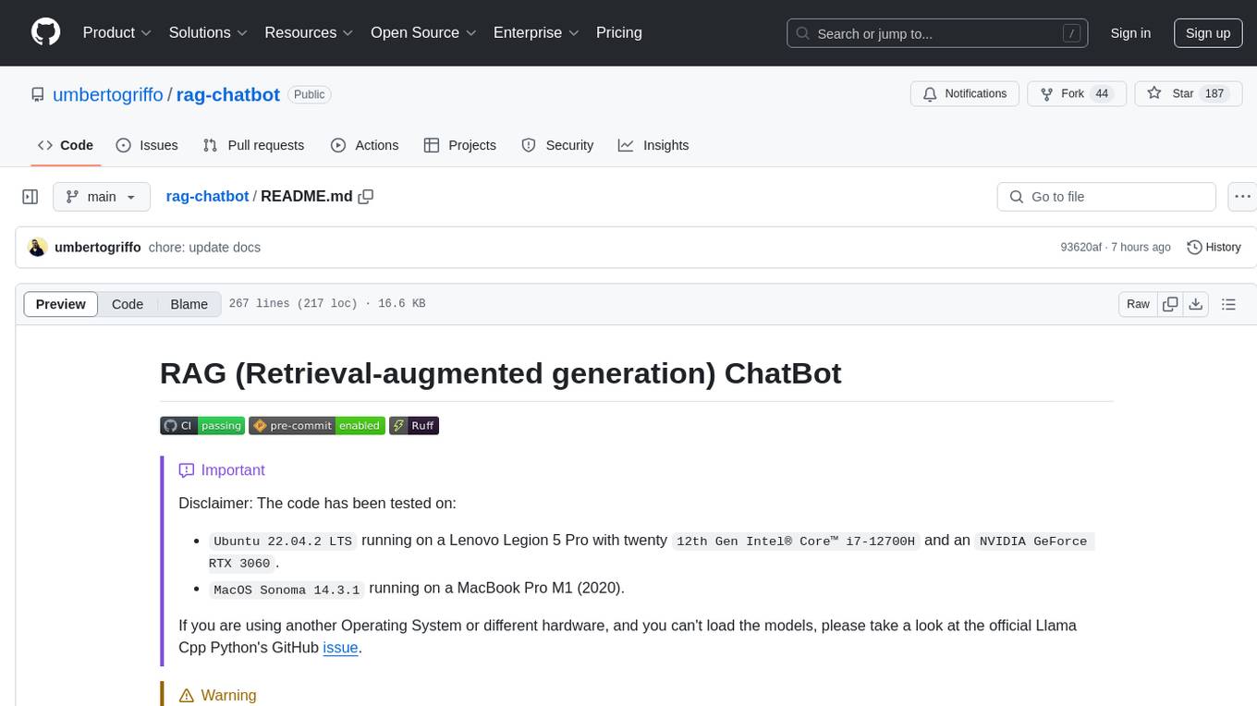The height and width of the screenshot is (706, 1257).
Task: Focus the Go to file field
Action: pos(1106,197)
